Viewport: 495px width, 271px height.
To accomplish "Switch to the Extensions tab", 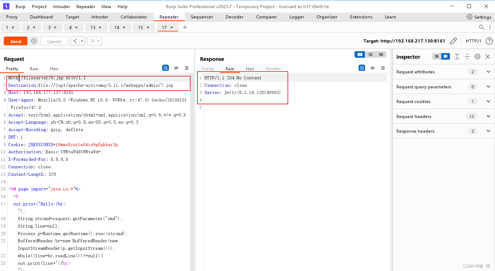I will point(361,17).
